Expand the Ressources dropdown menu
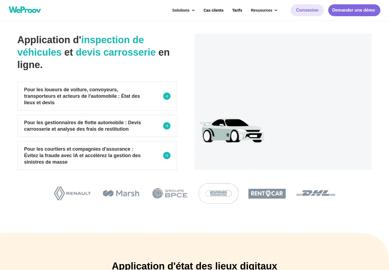The height and width of the screenshot is (270, 389). point(264,10)
